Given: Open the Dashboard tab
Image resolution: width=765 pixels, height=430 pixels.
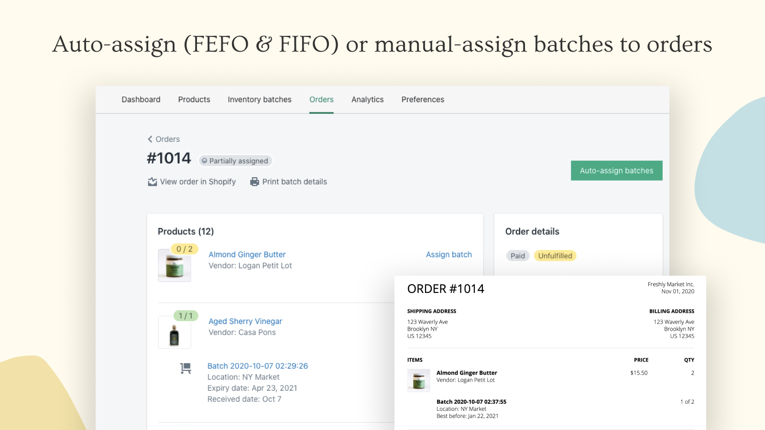Looking at the screenshot, I should click(141, 99).
